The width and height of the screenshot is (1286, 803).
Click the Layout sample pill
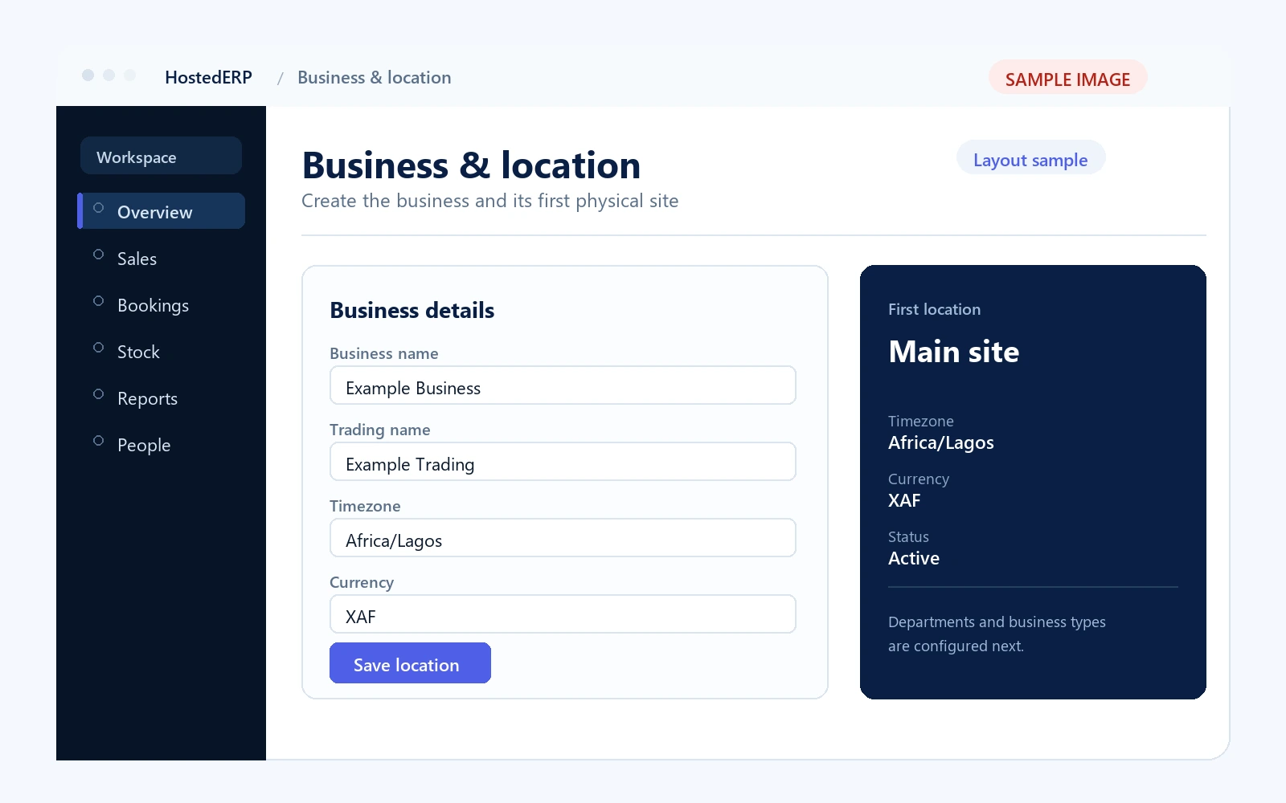(1030, 158)
